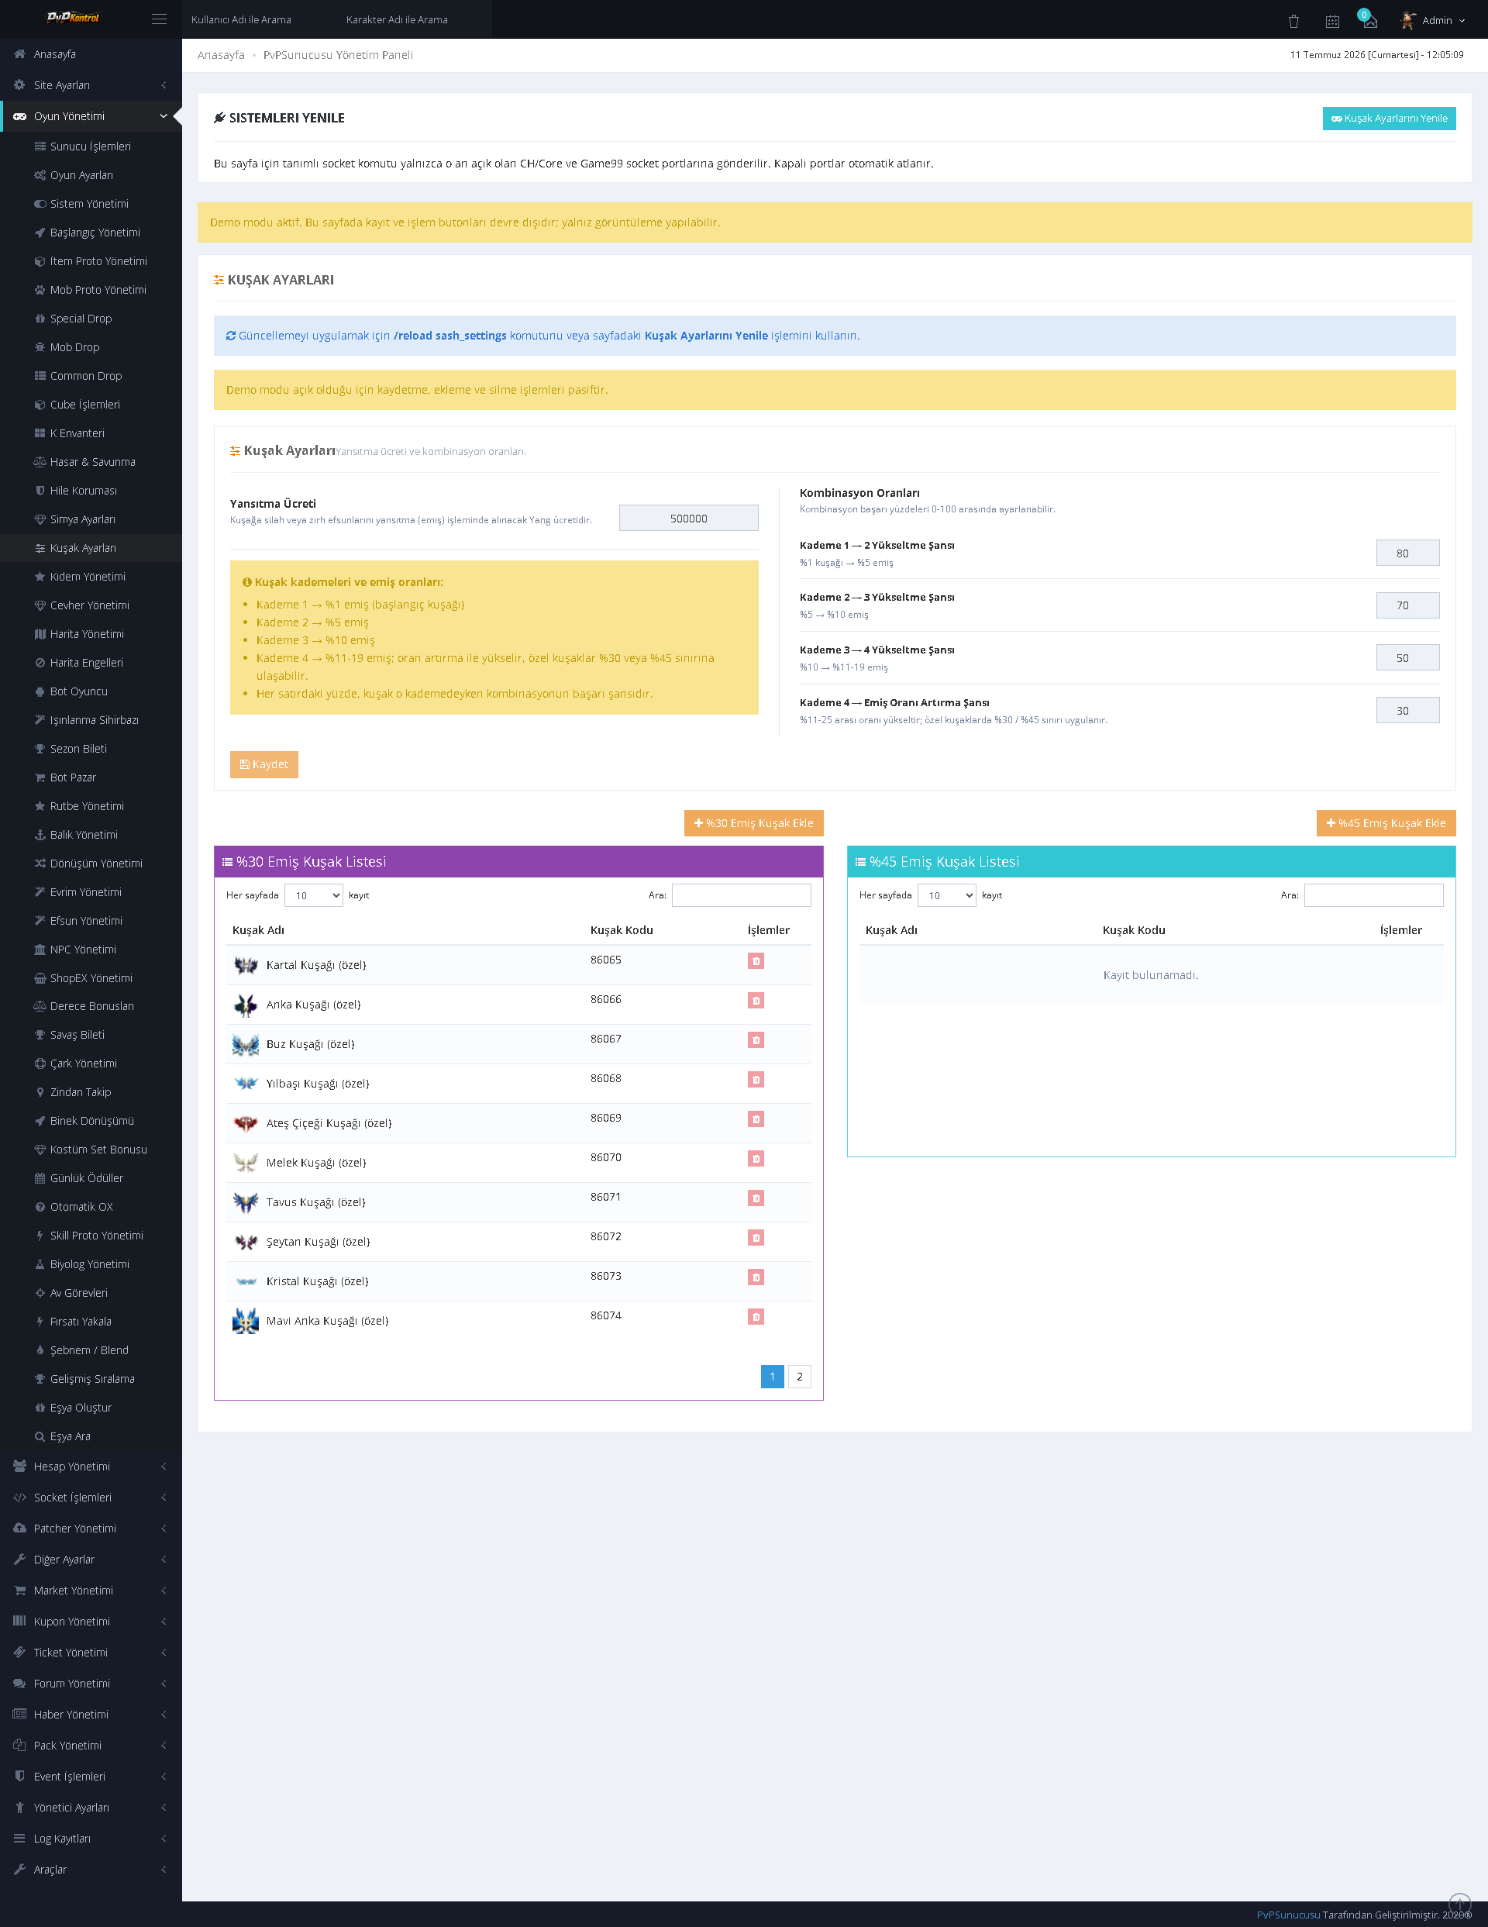1488x1927 pixels.
Task: Delete Anka Kuşağı (özel) row
Action: (756, 1001)
